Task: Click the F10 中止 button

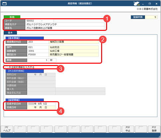Action: pyautogui.click(x=128, y=129)
